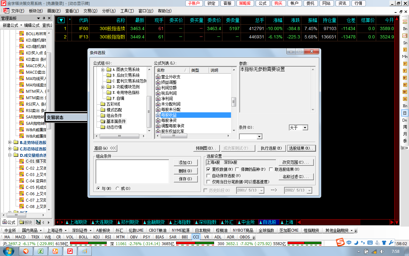
Task: Select the 或 radio button
Action: coord(118,188)
